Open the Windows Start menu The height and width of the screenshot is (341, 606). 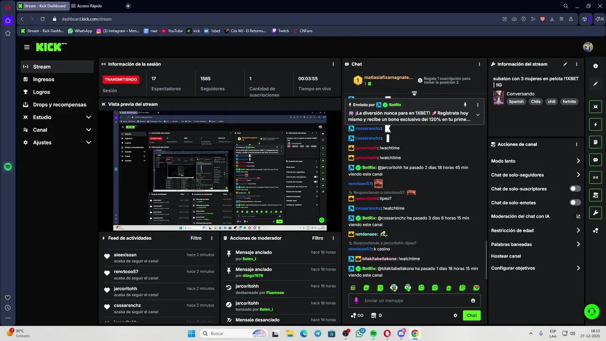[191, 333]
